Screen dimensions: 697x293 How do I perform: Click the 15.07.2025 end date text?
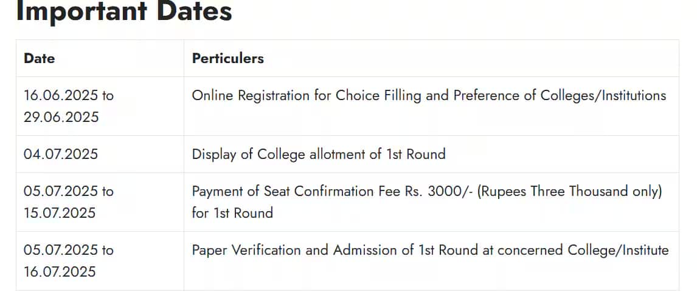click(60, 213)
